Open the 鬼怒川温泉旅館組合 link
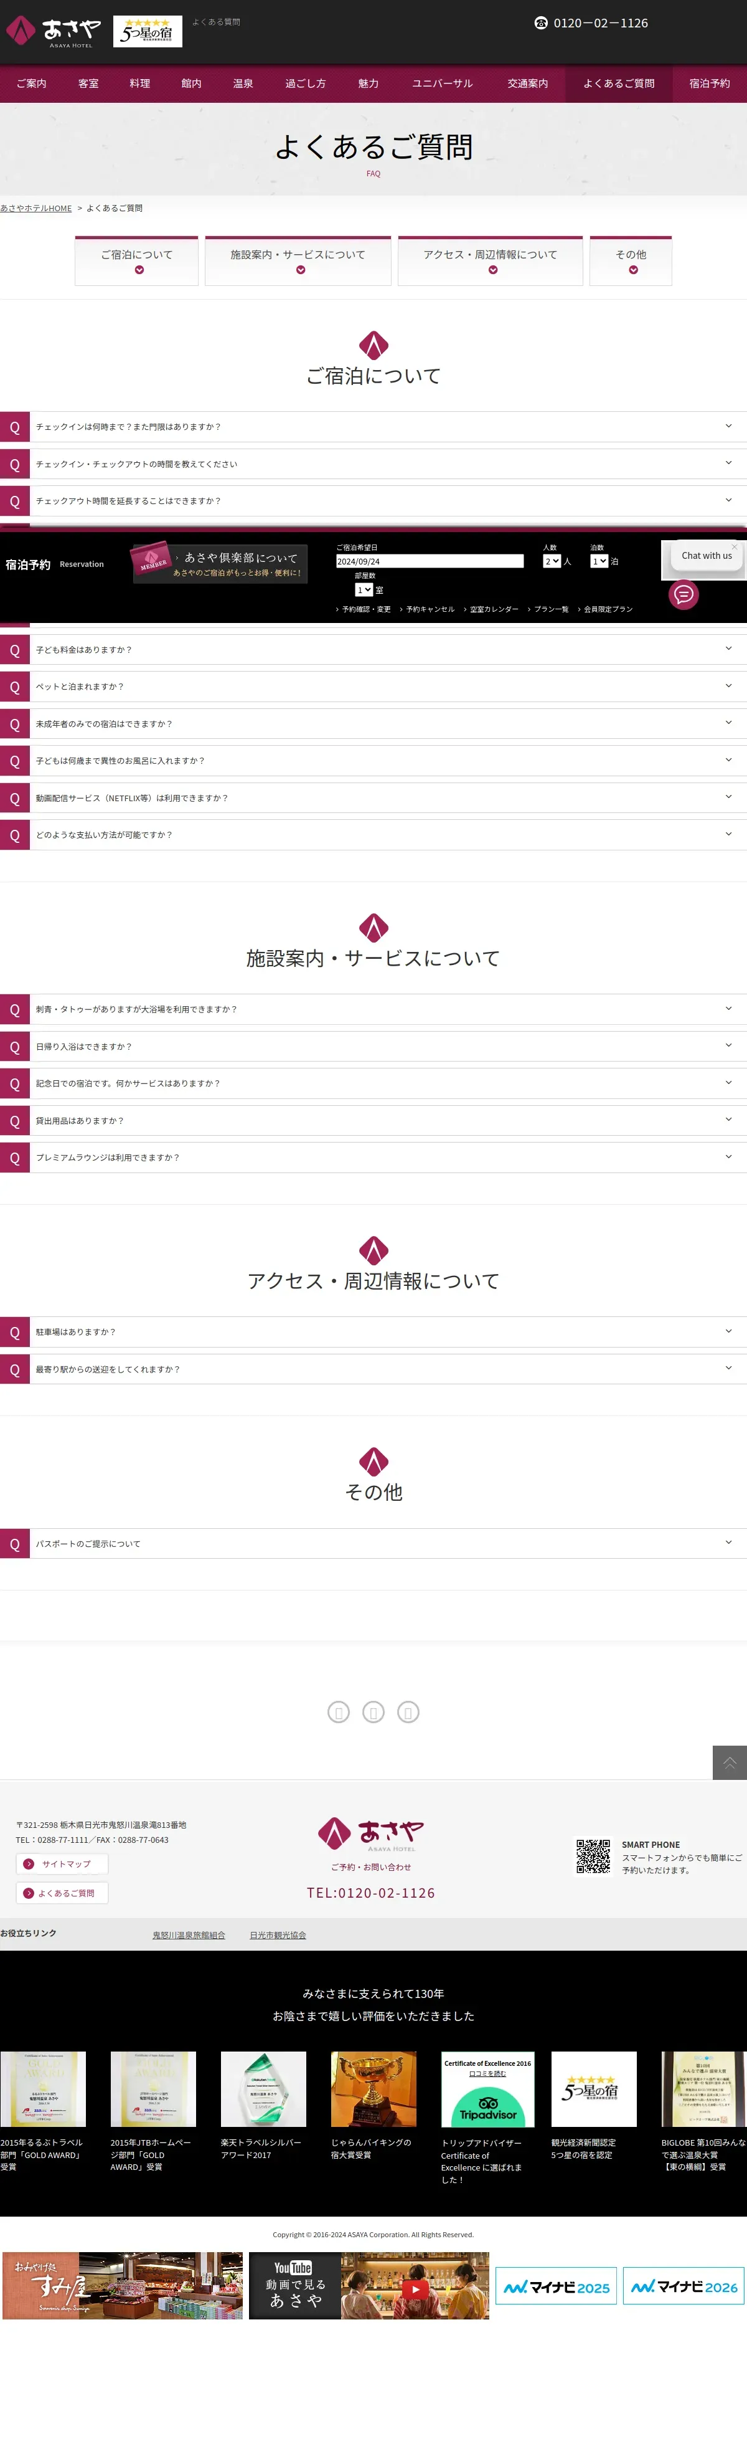The height and width of the screenshot is (2454, 747). tap(189, 1935)
